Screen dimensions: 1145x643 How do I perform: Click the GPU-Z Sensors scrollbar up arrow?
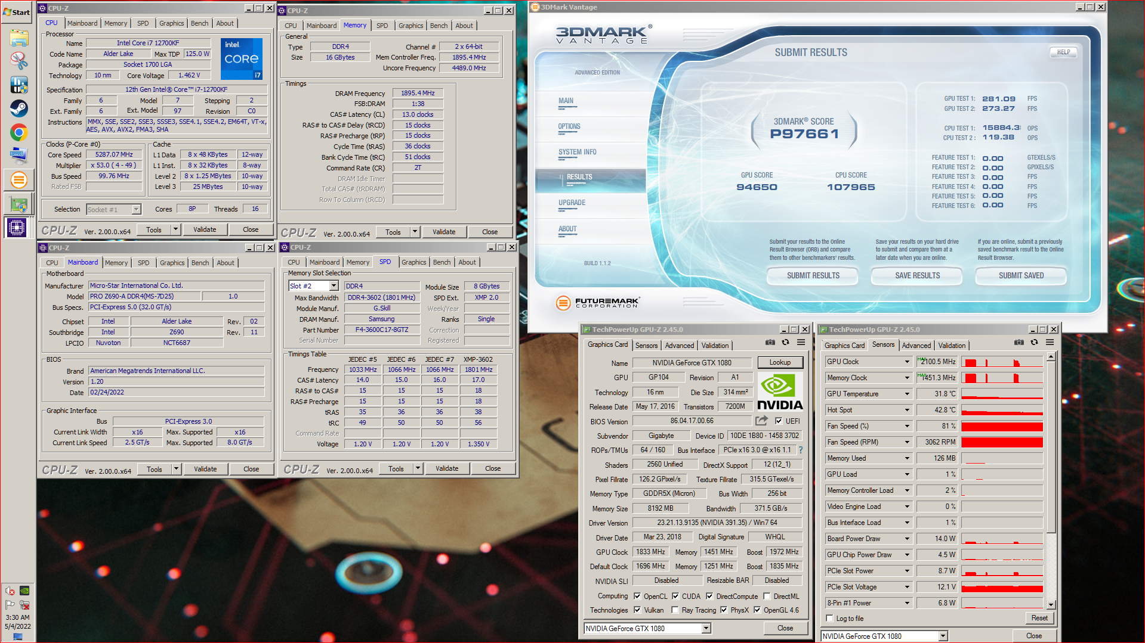pyautogui.click(x=1051, y=356)
